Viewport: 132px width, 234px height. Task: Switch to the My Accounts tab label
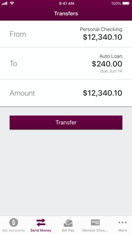click(13, 230)
